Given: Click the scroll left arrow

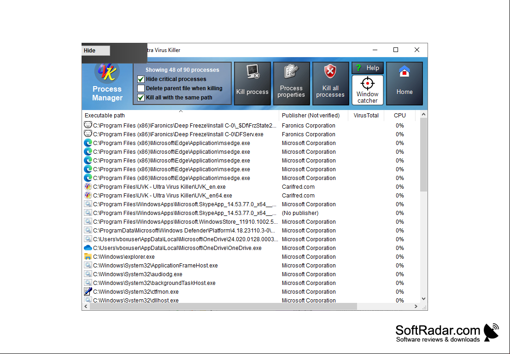Looking at the screenshot, I should pos(86,306).
